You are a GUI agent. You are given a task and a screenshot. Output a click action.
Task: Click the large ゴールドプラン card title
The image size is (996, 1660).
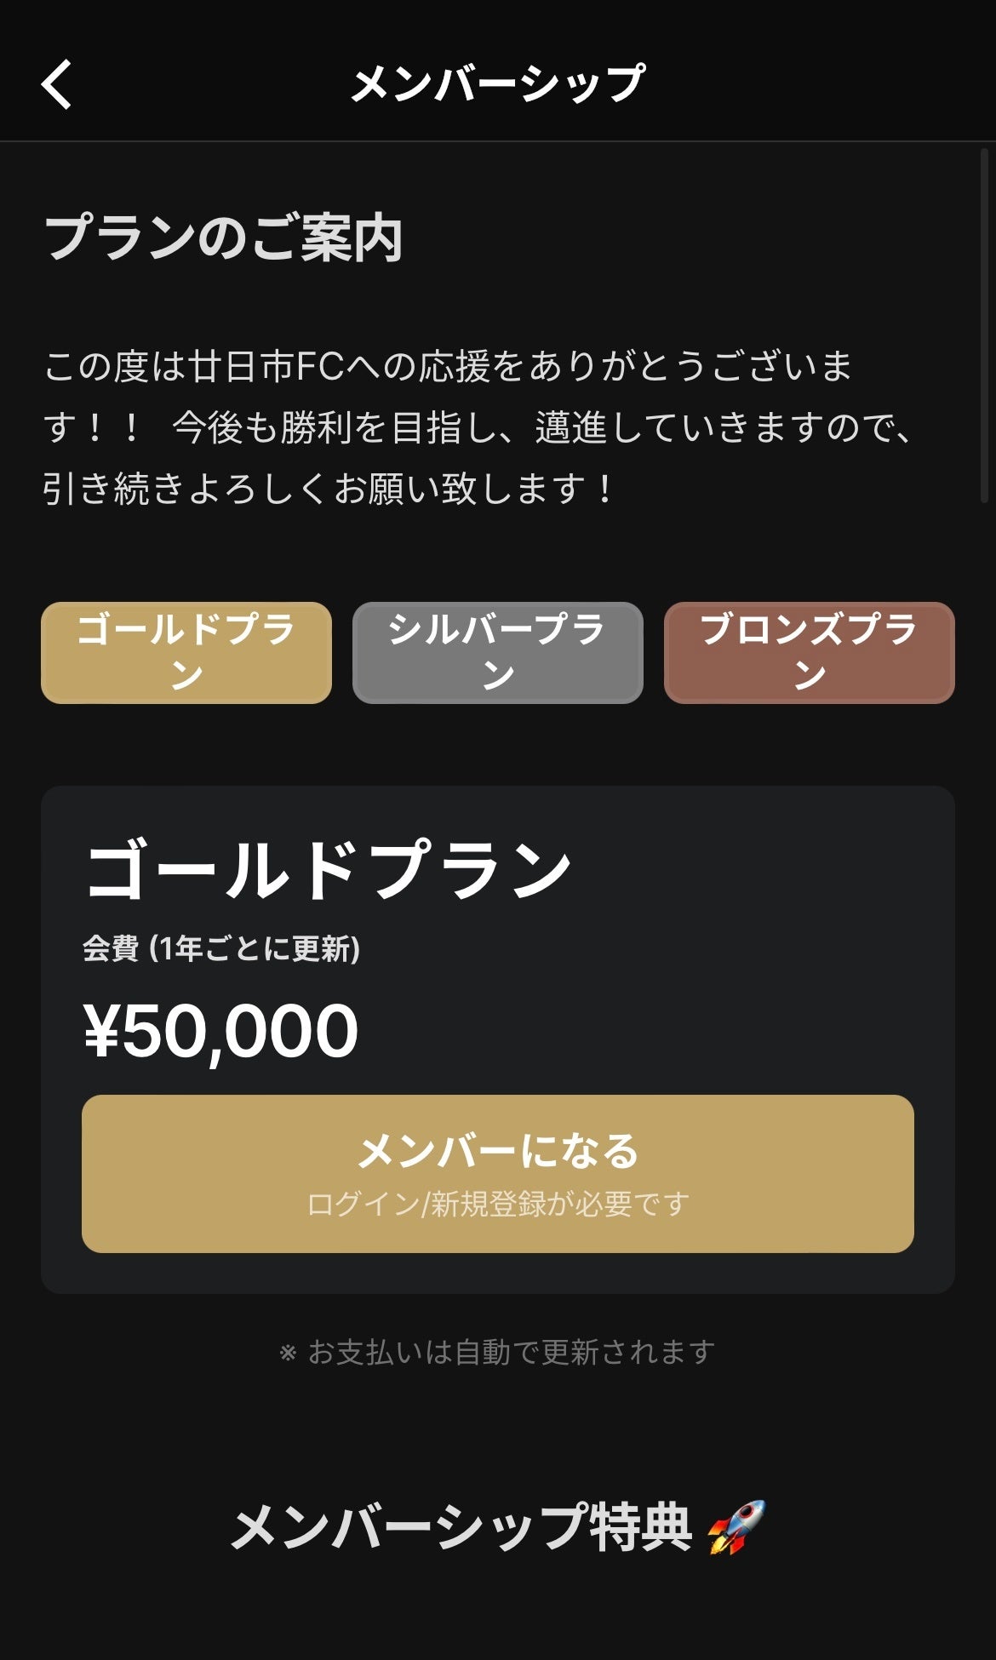(x=328, y=870)
